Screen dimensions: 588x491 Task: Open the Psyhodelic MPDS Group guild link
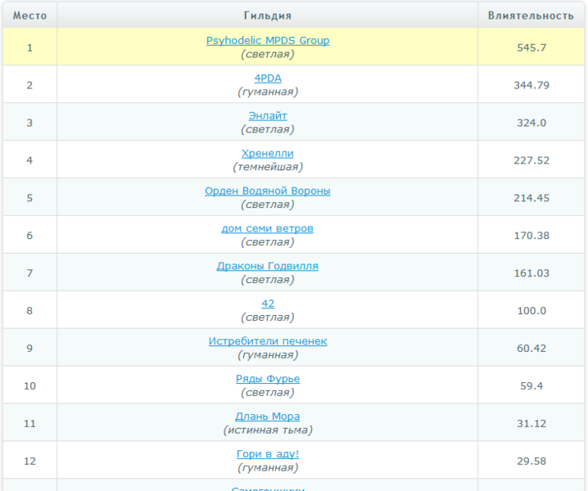point(267,41)
